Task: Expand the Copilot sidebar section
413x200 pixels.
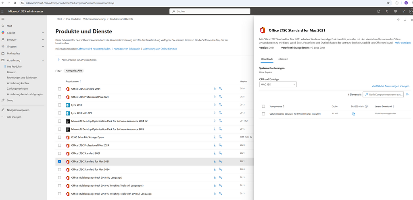Action: [x=43, y=33]
